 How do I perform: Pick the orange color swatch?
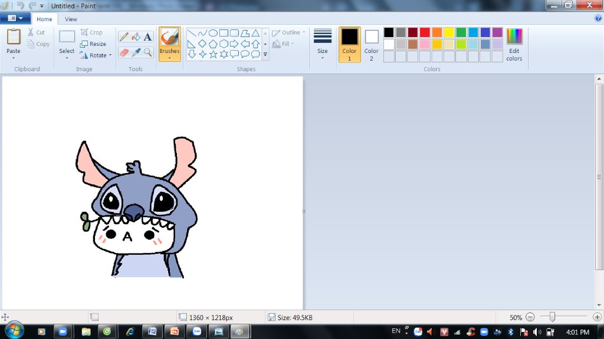[x=437, y=32]
